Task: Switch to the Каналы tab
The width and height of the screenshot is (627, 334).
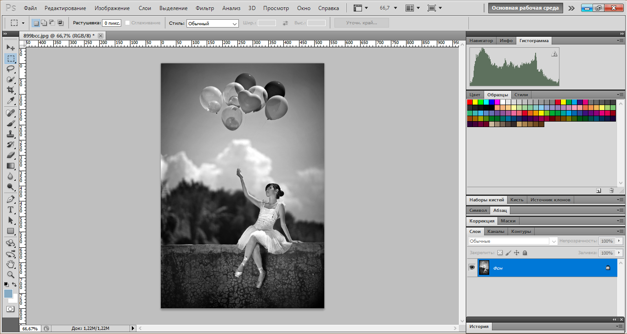Action: tap(496, 231)
